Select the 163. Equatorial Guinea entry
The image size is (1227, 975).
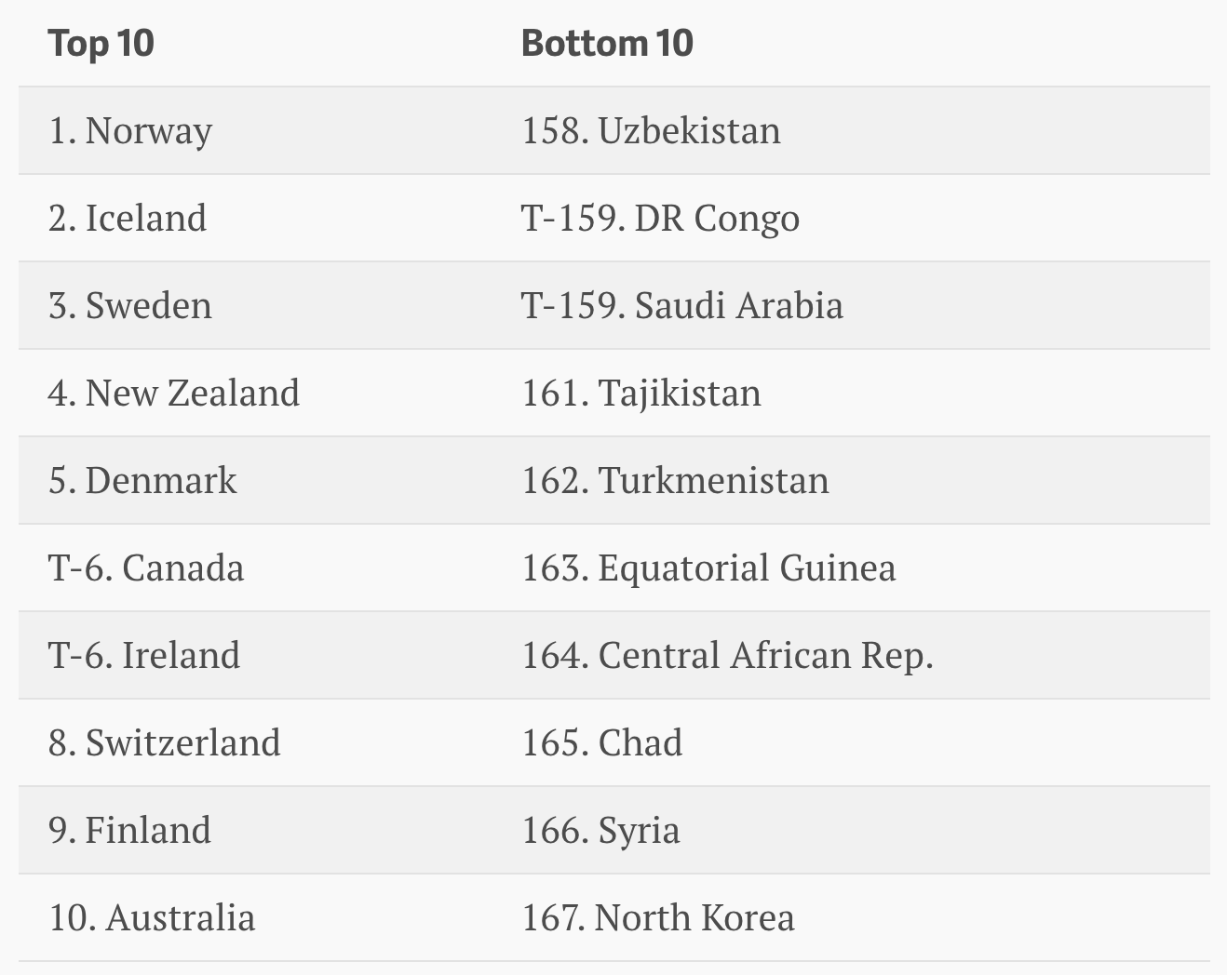708,568
